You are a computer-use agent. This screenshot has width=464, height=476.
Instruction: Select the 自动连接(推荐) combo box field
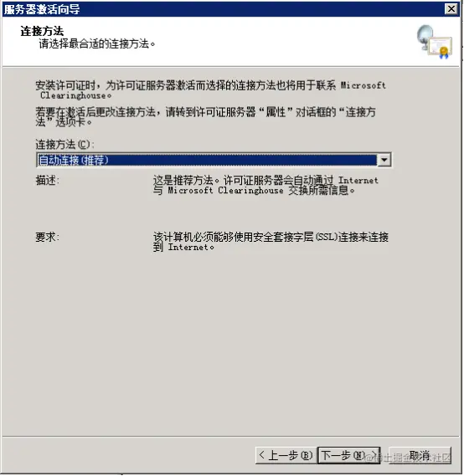pyautogui.click(x=214, y=160)
